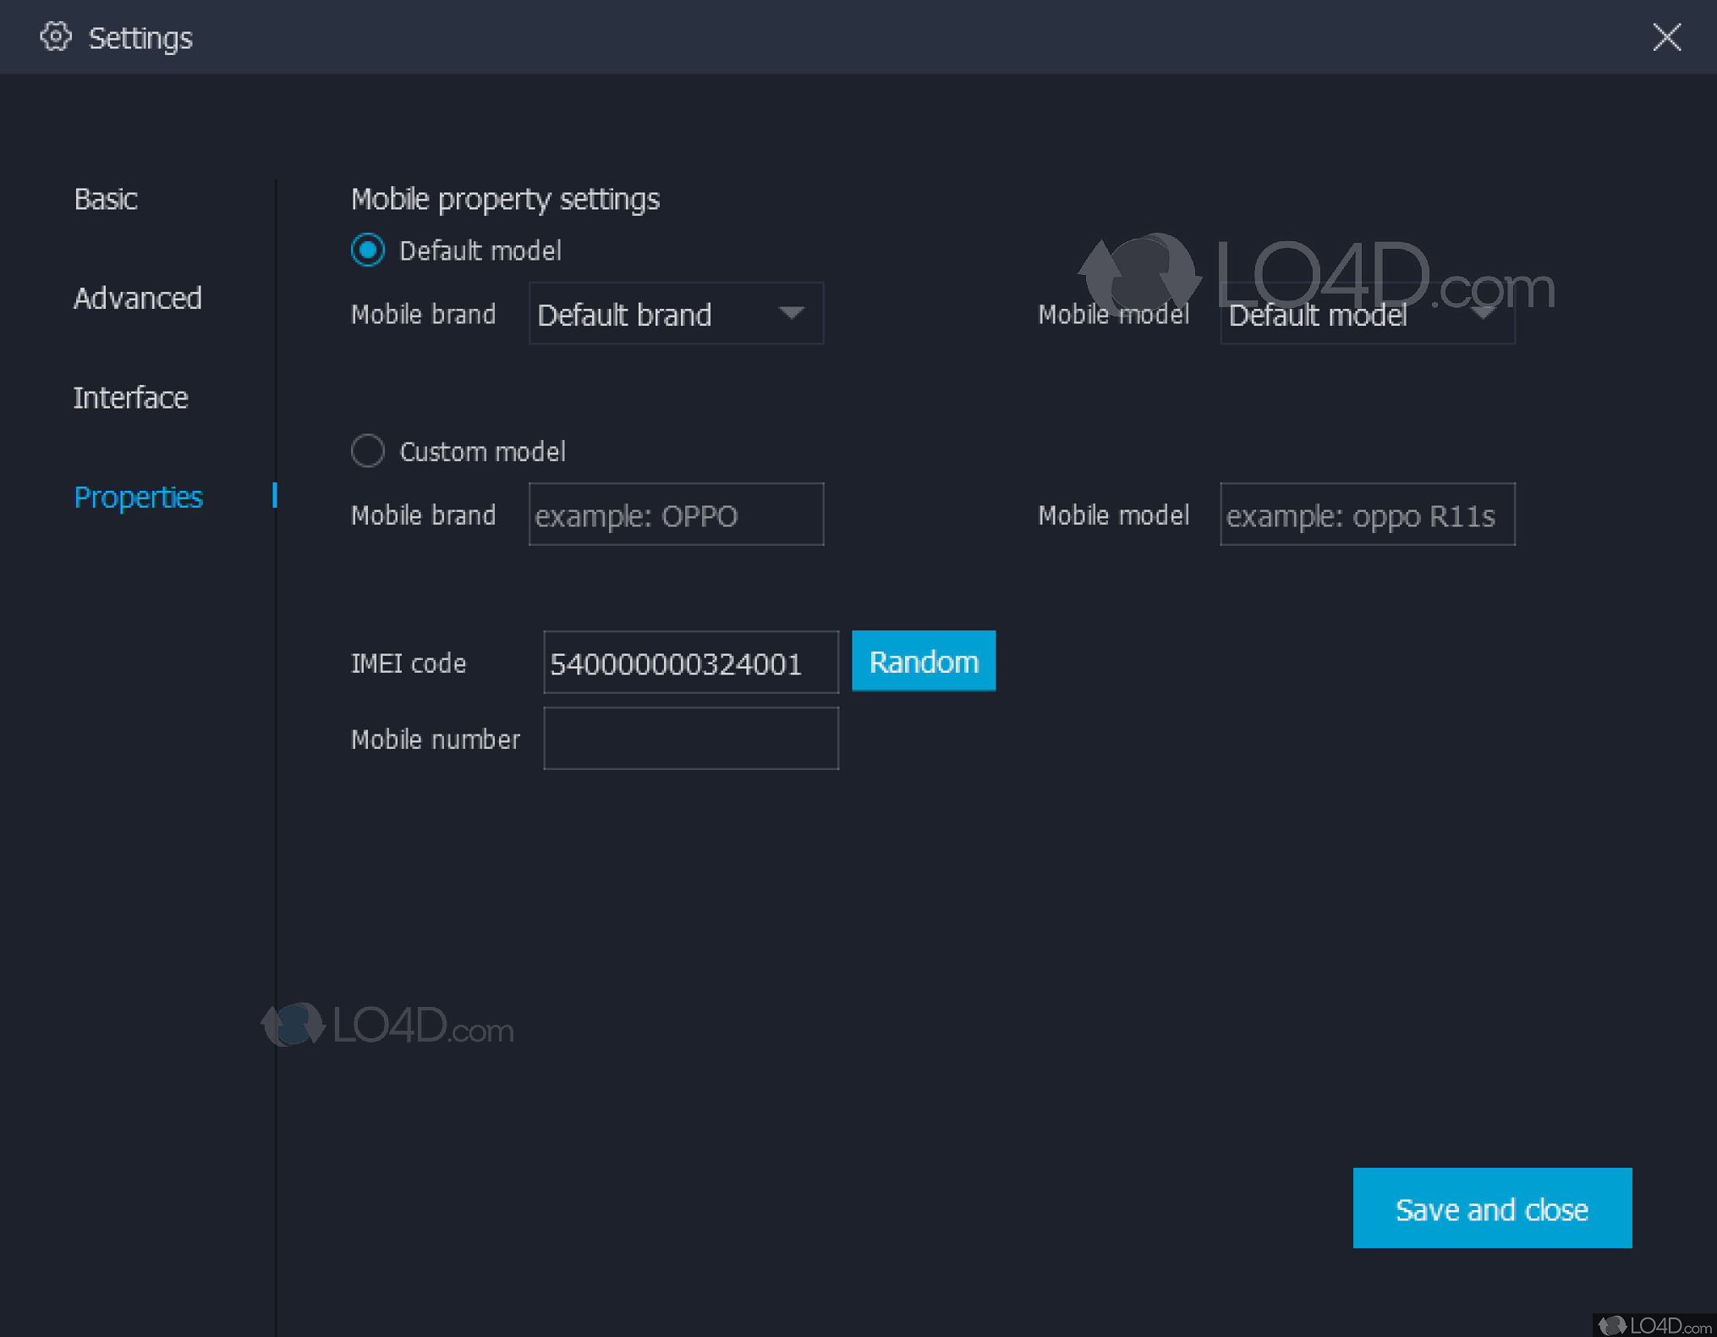Image resolution: width=1717 pixels, height=1337 pixels.
Task: Click the custom Mobile model example field
Action: coord(1367,514)
